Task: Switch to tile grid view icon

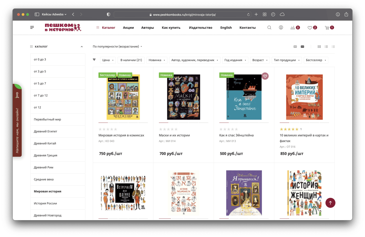Action: point(319,47)
